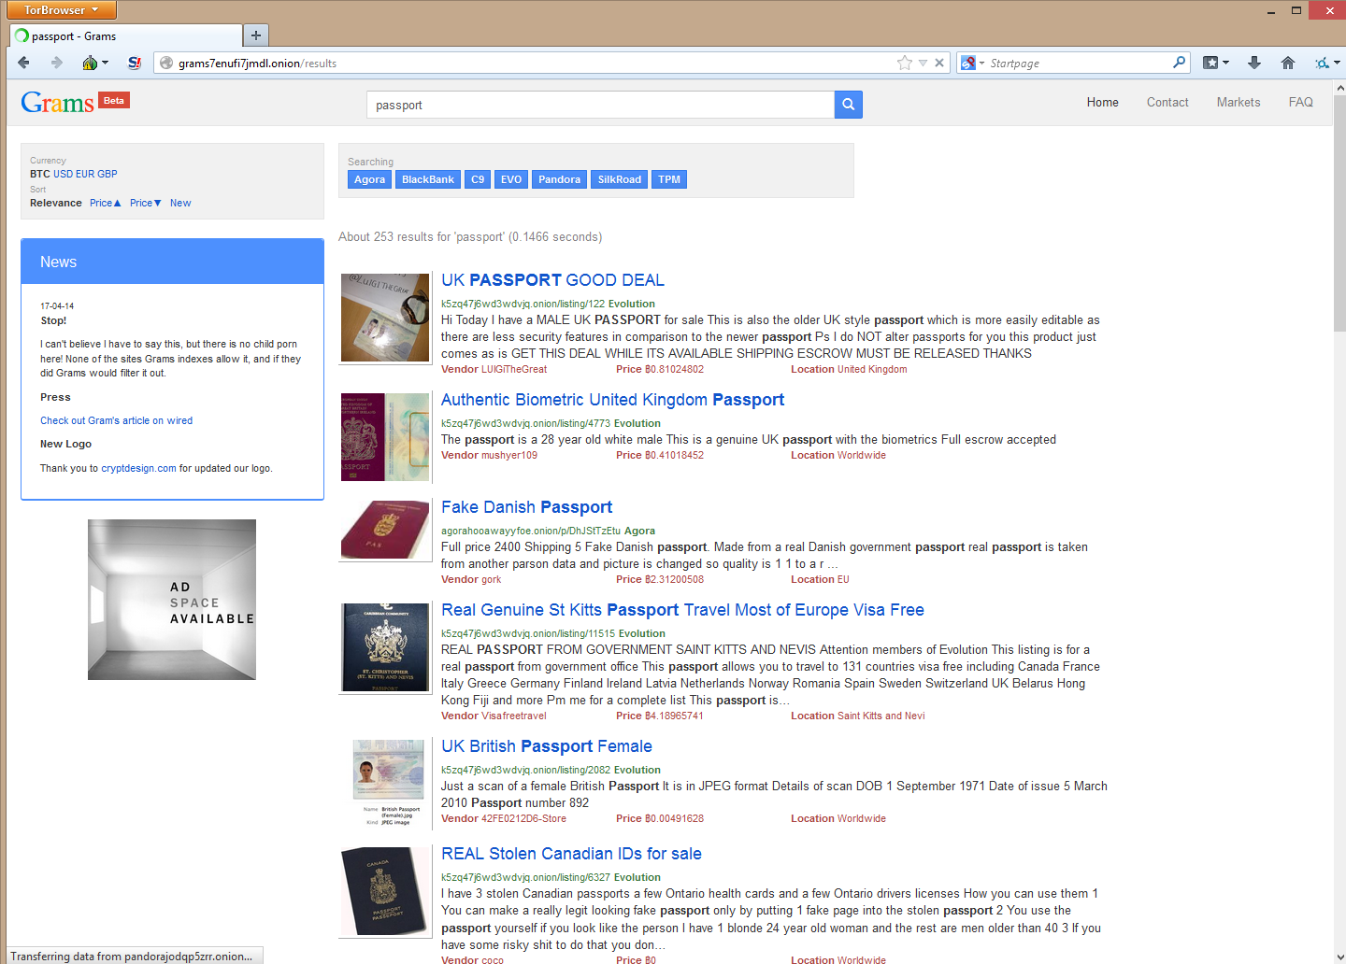
Task: Go to the browser home page icon
Action: click(x=1288, y=63)
